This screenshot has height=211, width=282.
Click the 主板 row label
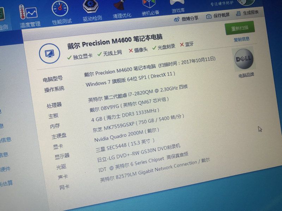(x=54, y=116)
